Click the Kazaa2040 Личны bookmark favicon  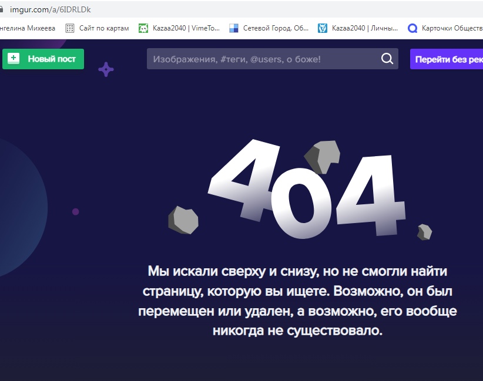point(323,28)
